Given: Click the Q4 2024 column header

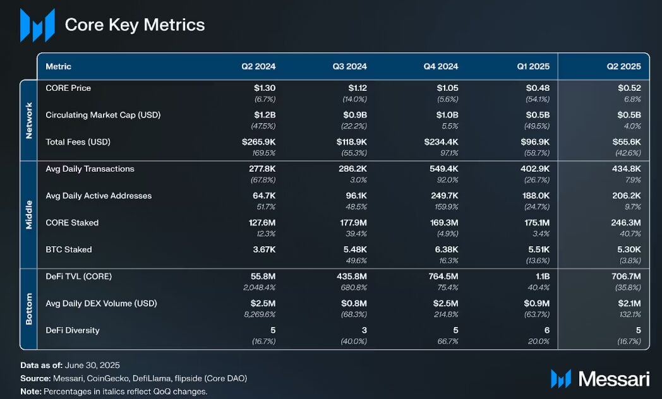Looking at the screenshot, I should pyautogui.click(x=441, y=66).
